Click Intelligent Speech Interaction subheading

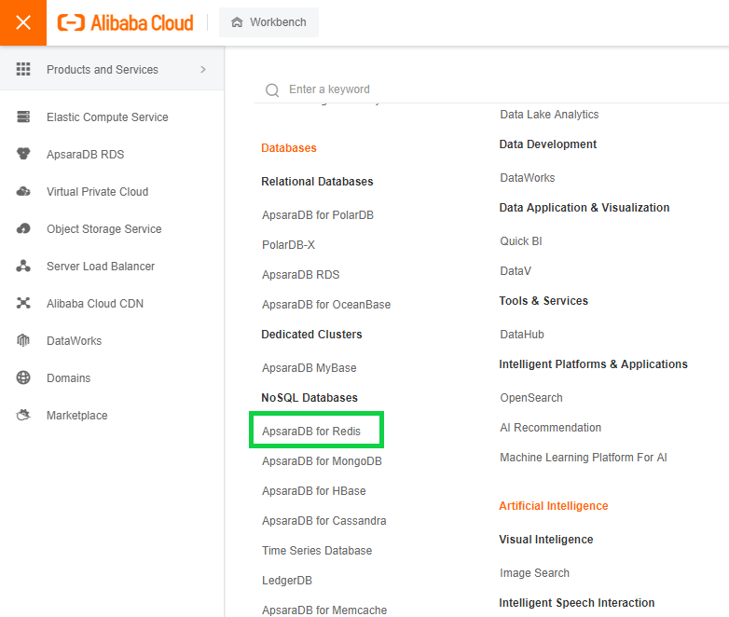577,603
